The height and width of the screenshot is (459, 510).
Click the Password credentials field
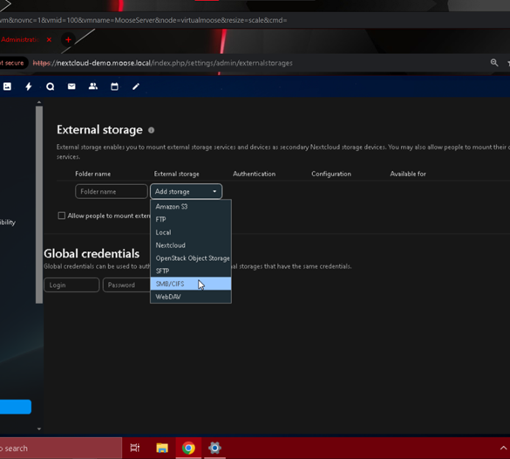[x=127, y=284]
